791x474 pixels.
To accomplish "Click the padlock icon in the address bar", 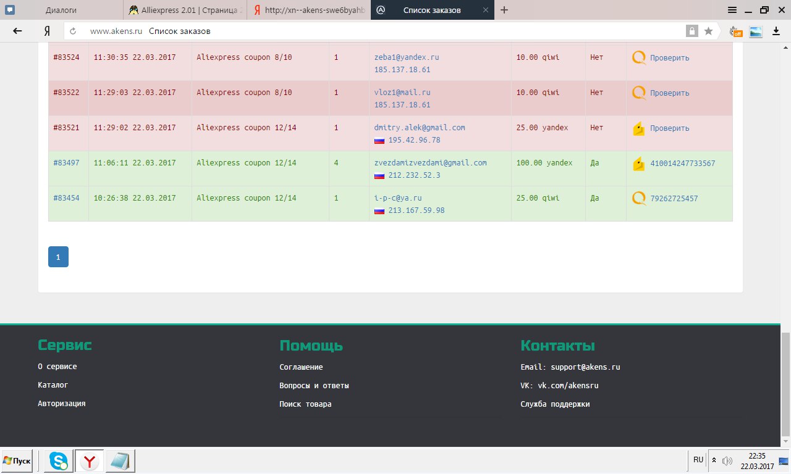I will click(692, 31).
